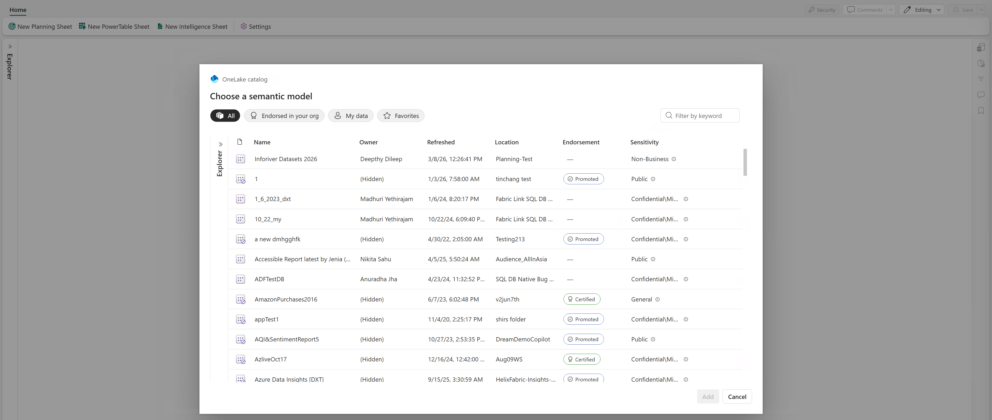The height and width of the screenshot is (420, 992).
Task: Select the AmazonPurchases2016 semantic model row
Action: pos(286,299)
